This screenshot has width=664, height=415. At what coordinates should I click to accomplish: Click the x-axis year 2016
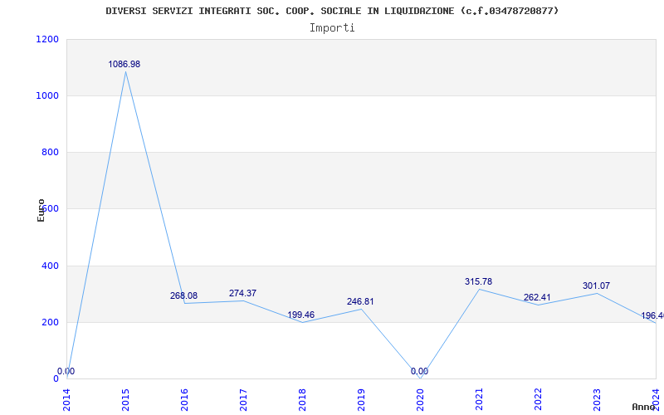click(x=184, y=400)
